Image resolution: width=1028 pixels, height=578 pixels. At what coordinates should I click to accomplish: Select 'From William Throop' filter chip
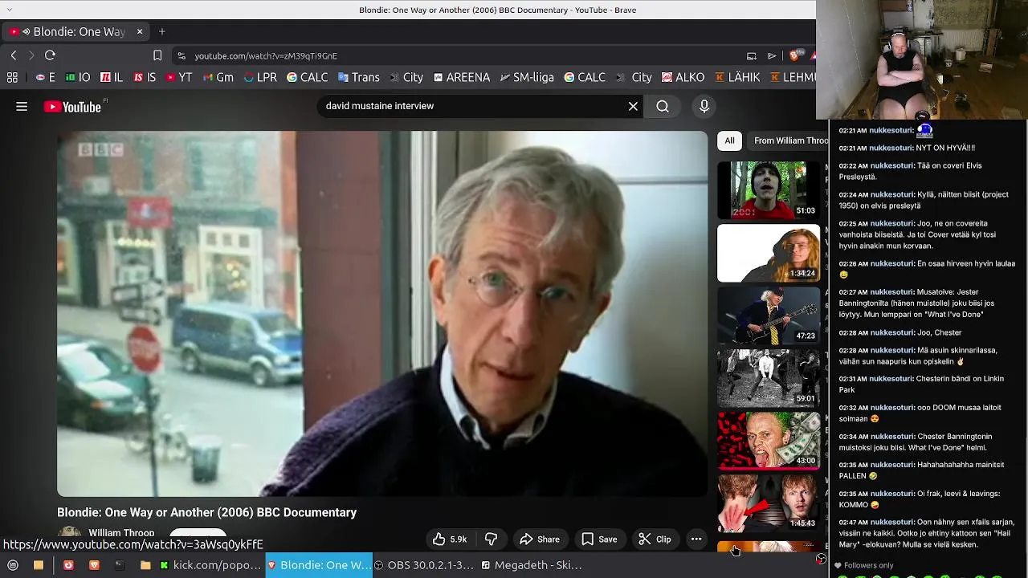pos(789,140)
